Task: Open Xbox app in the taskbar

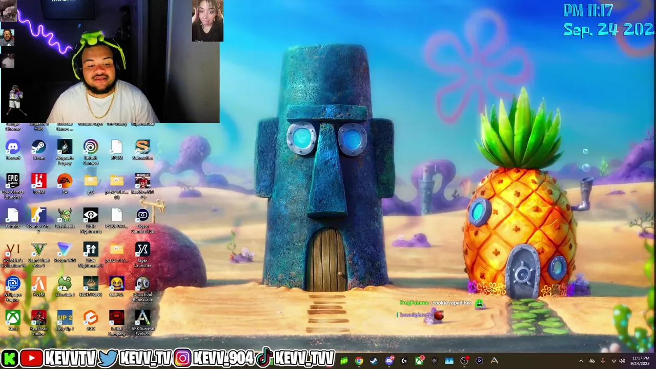Action: click(419, 361)
